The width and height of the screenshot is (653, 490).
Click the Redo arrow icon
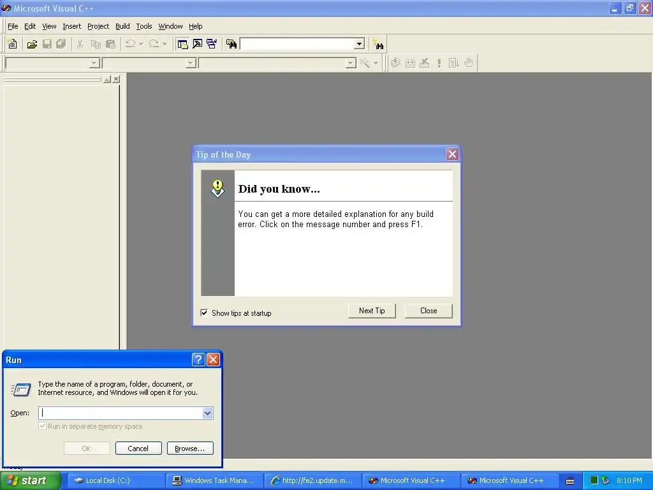(x=154, y=44)
